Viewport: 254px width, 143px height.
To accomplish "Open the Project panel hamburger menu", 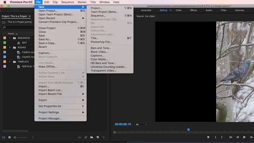I will (30, 16).
